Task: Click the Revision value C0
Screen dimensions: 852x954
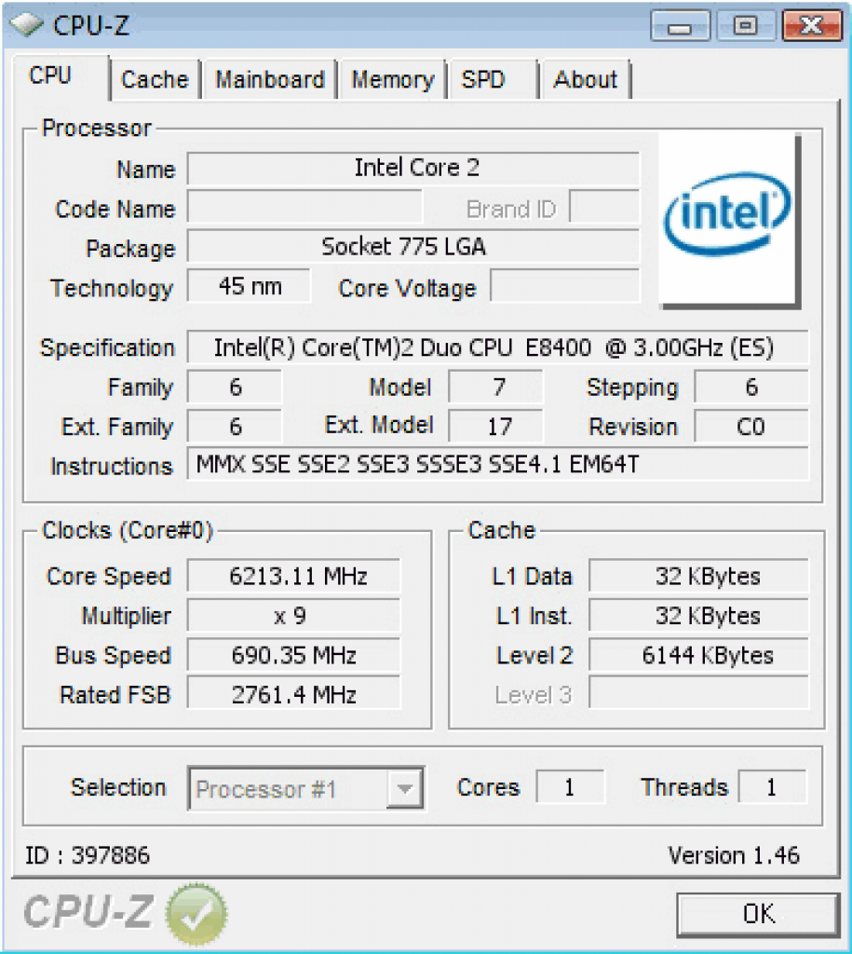Action: click(751, 427)
